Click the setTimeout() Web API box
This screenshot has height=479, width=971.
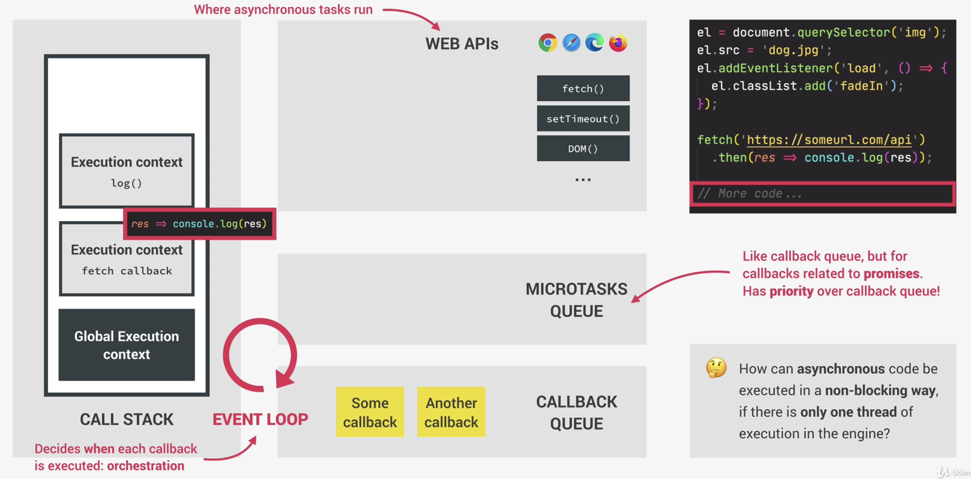pyautogui.click(x=583, y=119)
